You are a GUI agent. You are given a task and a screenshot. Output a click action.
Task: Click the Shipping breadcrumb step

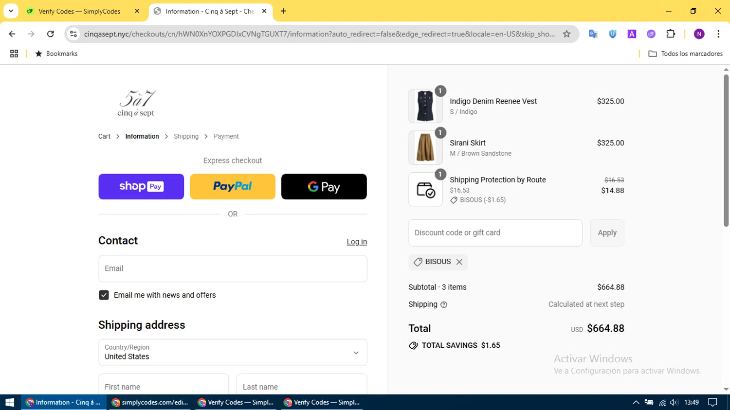pyautogui.click(x=186, y=136)
